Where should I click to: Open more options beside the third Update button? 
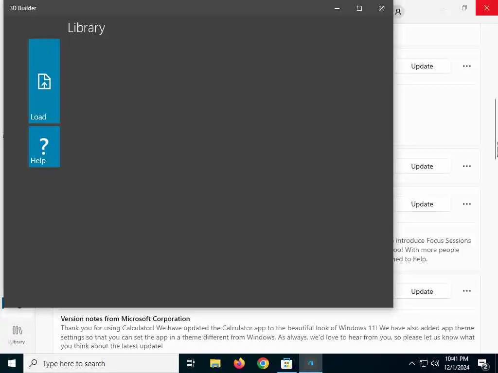coord(466,203)
